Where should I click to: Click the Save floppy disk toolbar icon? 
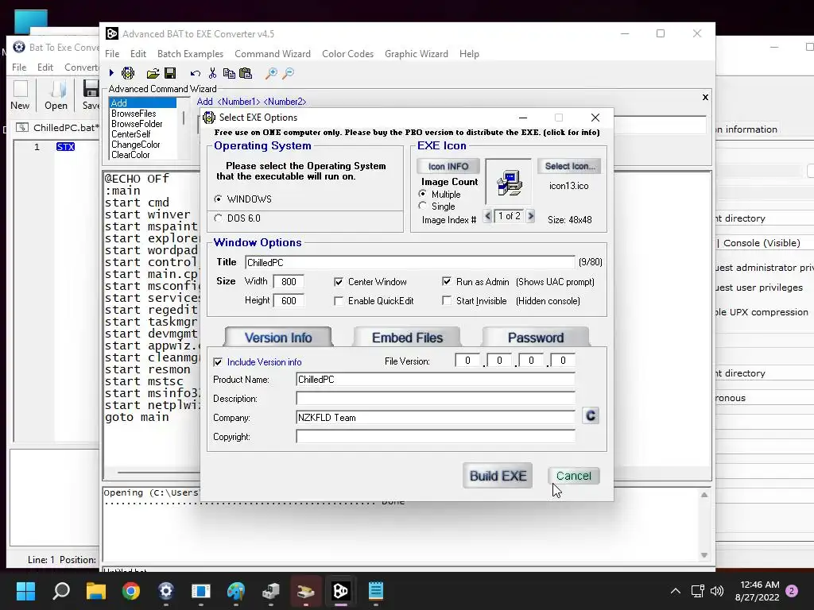170,73
